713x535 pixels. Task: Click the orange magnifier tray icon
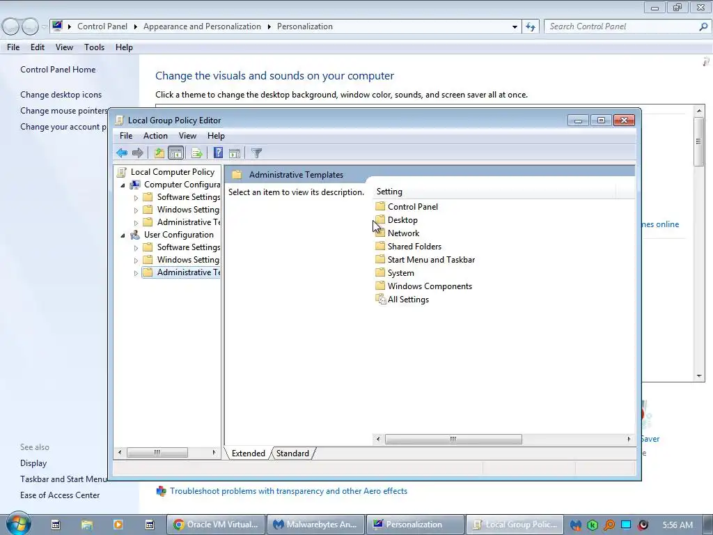coord(609,525)
